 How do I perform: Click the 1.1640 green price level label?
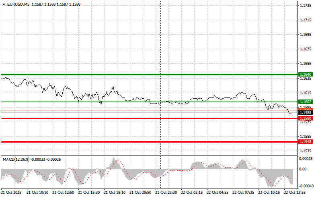click(306, 75)
